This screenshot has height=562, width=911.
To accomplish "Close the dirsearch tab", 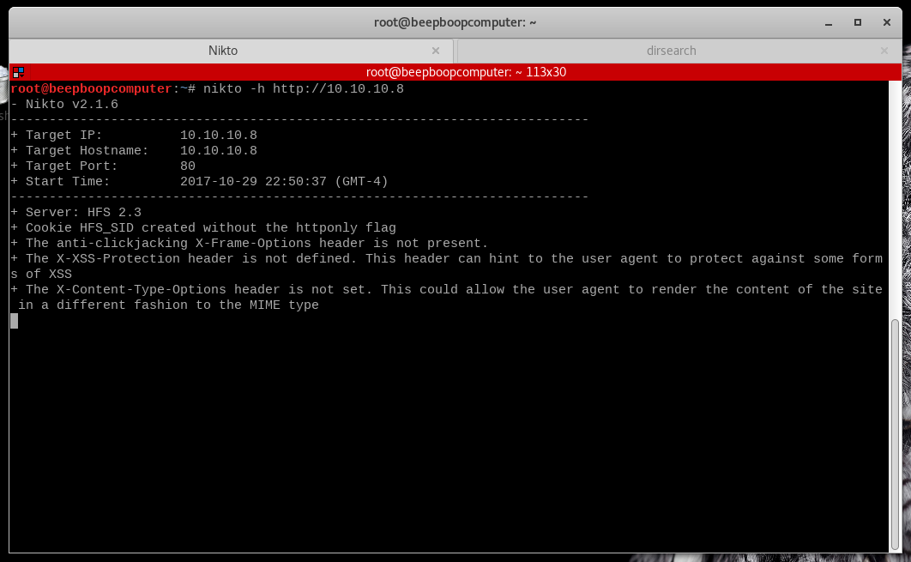I will point(884,51).
